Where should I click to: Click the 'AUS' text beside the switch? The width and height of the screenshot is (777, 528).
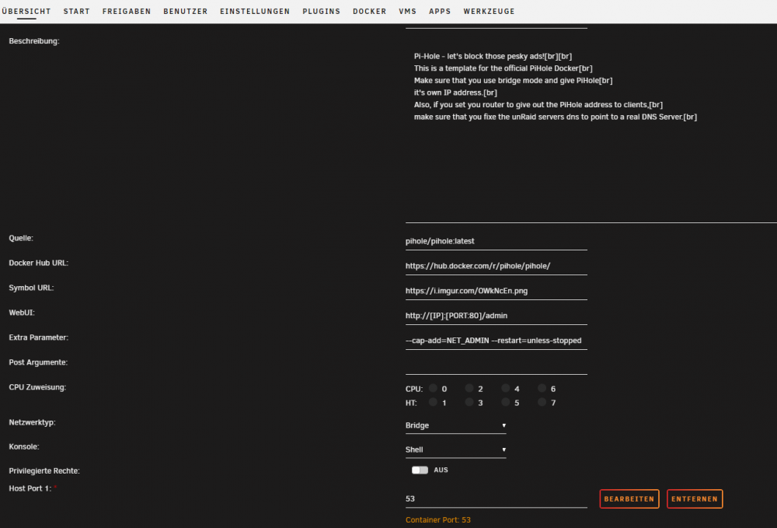[441, 470]
